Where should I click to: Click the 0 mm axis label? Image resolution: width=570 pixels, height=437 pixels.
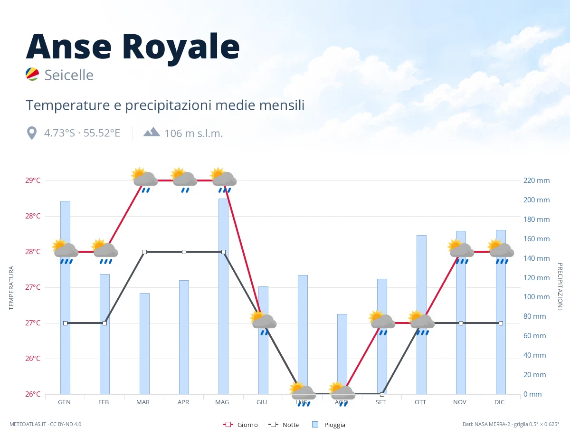tap(532, 394)
